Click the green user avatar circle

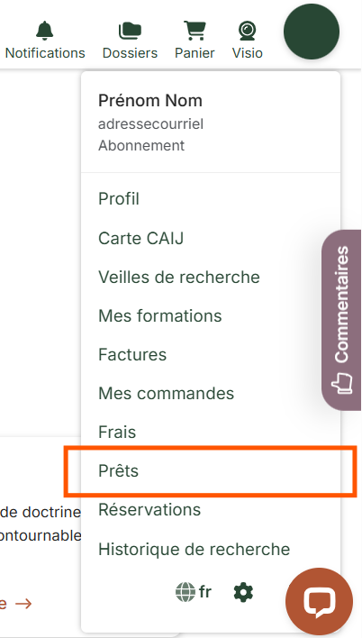click(x=312, y=32)
